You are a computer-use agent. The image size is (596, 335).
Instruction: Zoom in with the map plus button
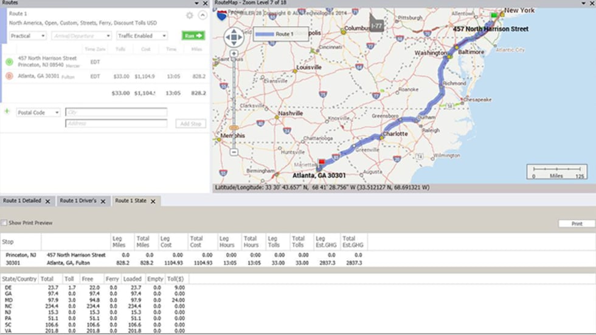[234, 54]
